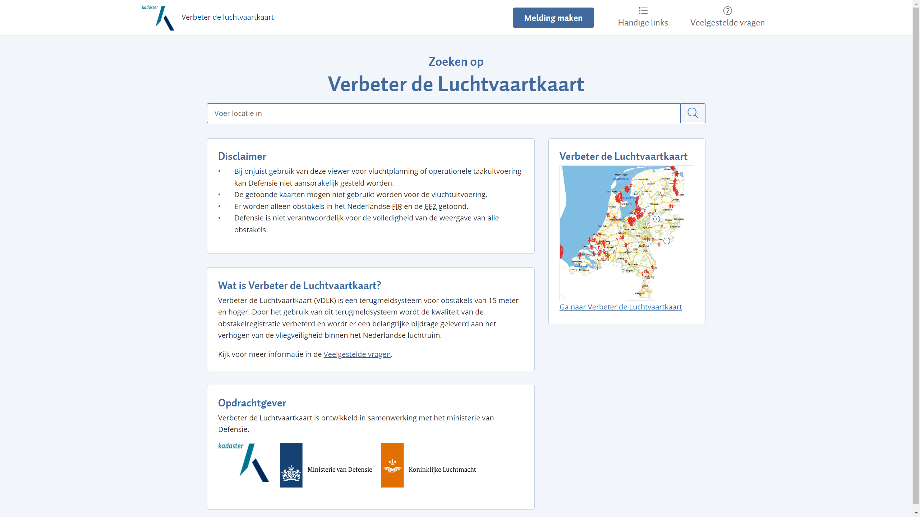Open Handige links list icon
This screenshot has height=517, width=920.
coord(643,11)
